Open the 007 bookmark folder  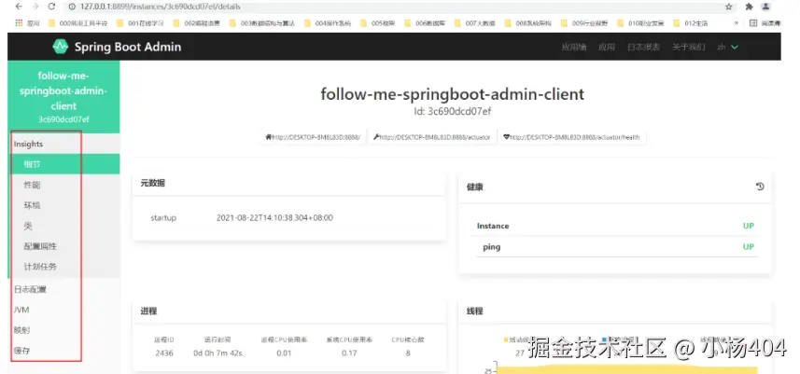click(x=474, y=23)
